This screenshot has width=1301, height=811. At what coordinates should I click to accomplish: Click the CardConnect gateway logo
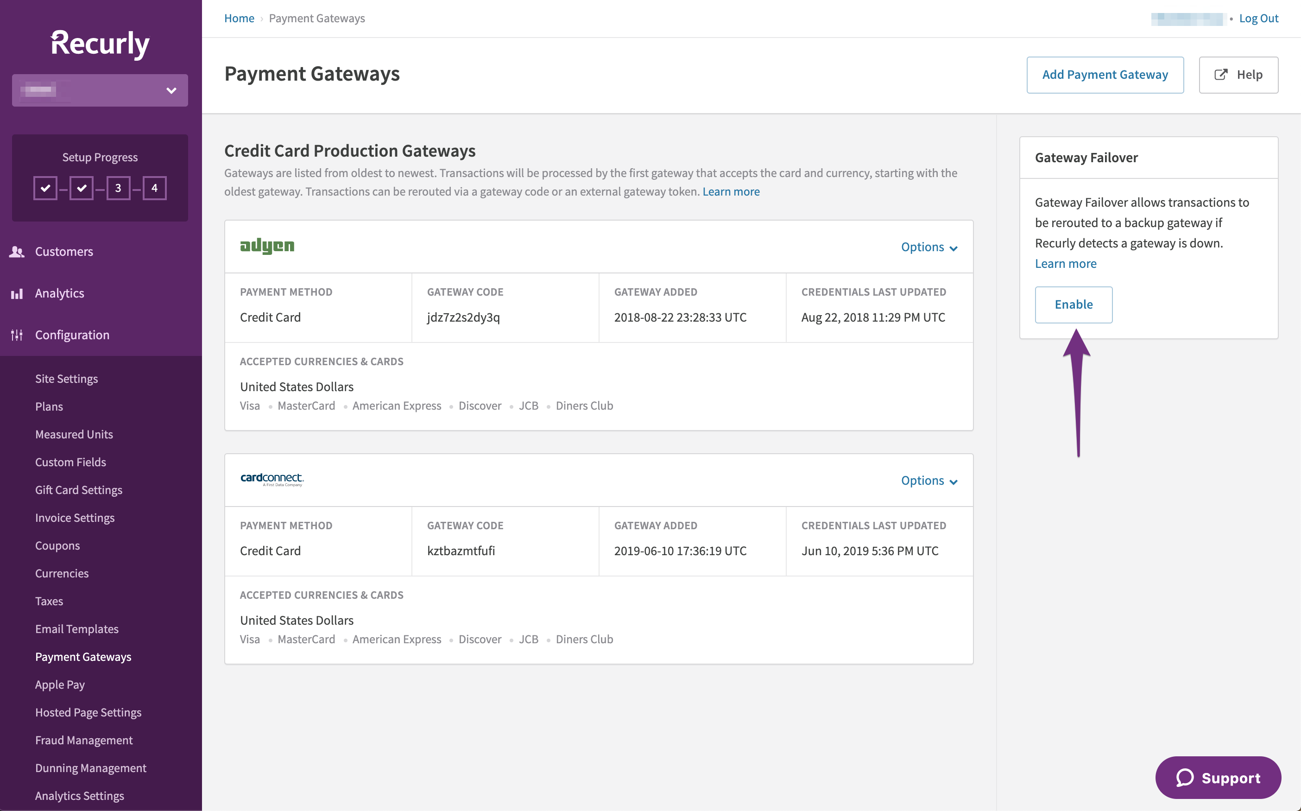(x=272, y=479)
